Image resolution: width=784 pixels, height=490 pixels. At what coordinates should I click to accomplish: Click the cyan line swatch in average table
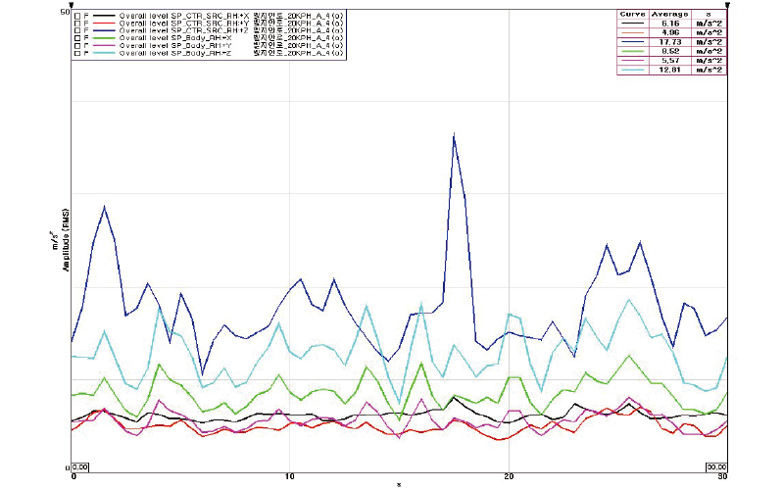pyautogui.click(x=633, y=70)
